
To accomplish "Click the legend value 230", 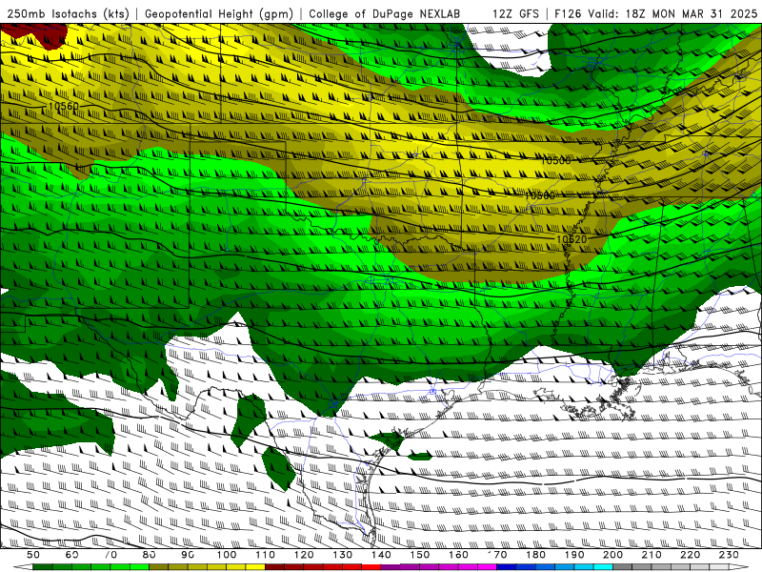I will tap(729, 555).
